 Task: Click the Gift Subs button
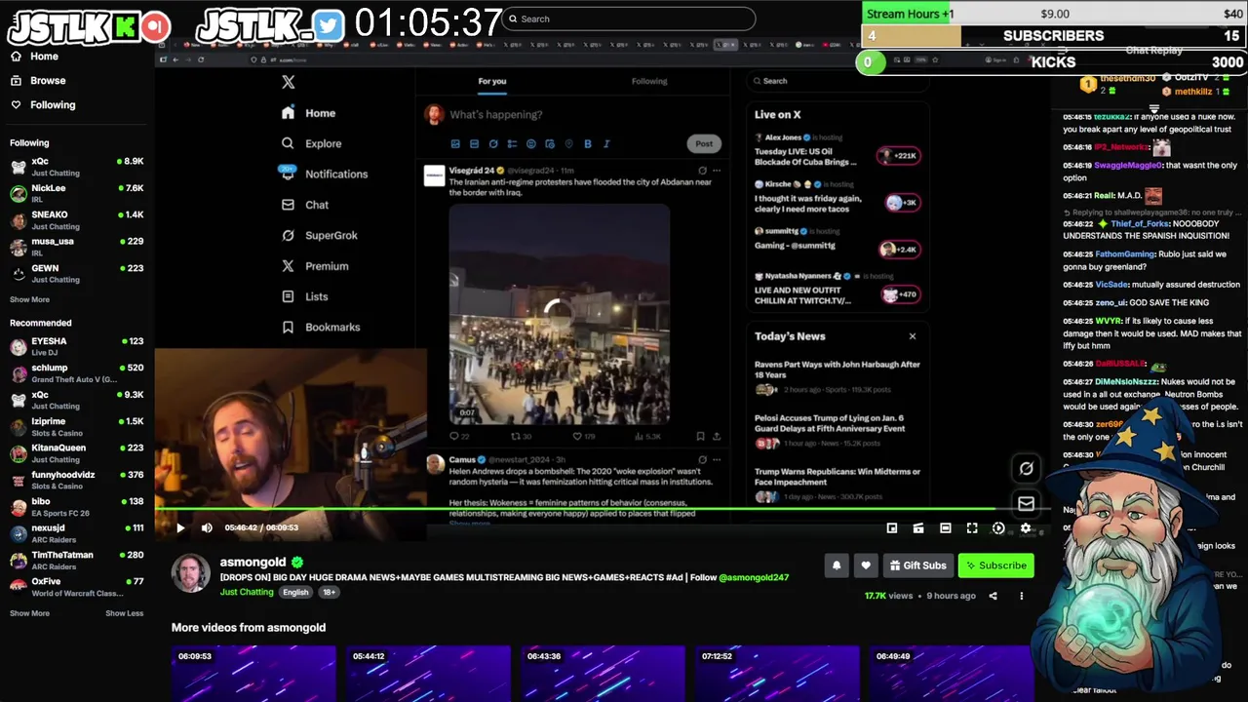tap(917, 565)
